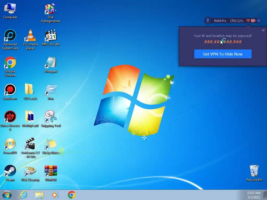Select the Snipping Tool shortcut

coord(51,119)
